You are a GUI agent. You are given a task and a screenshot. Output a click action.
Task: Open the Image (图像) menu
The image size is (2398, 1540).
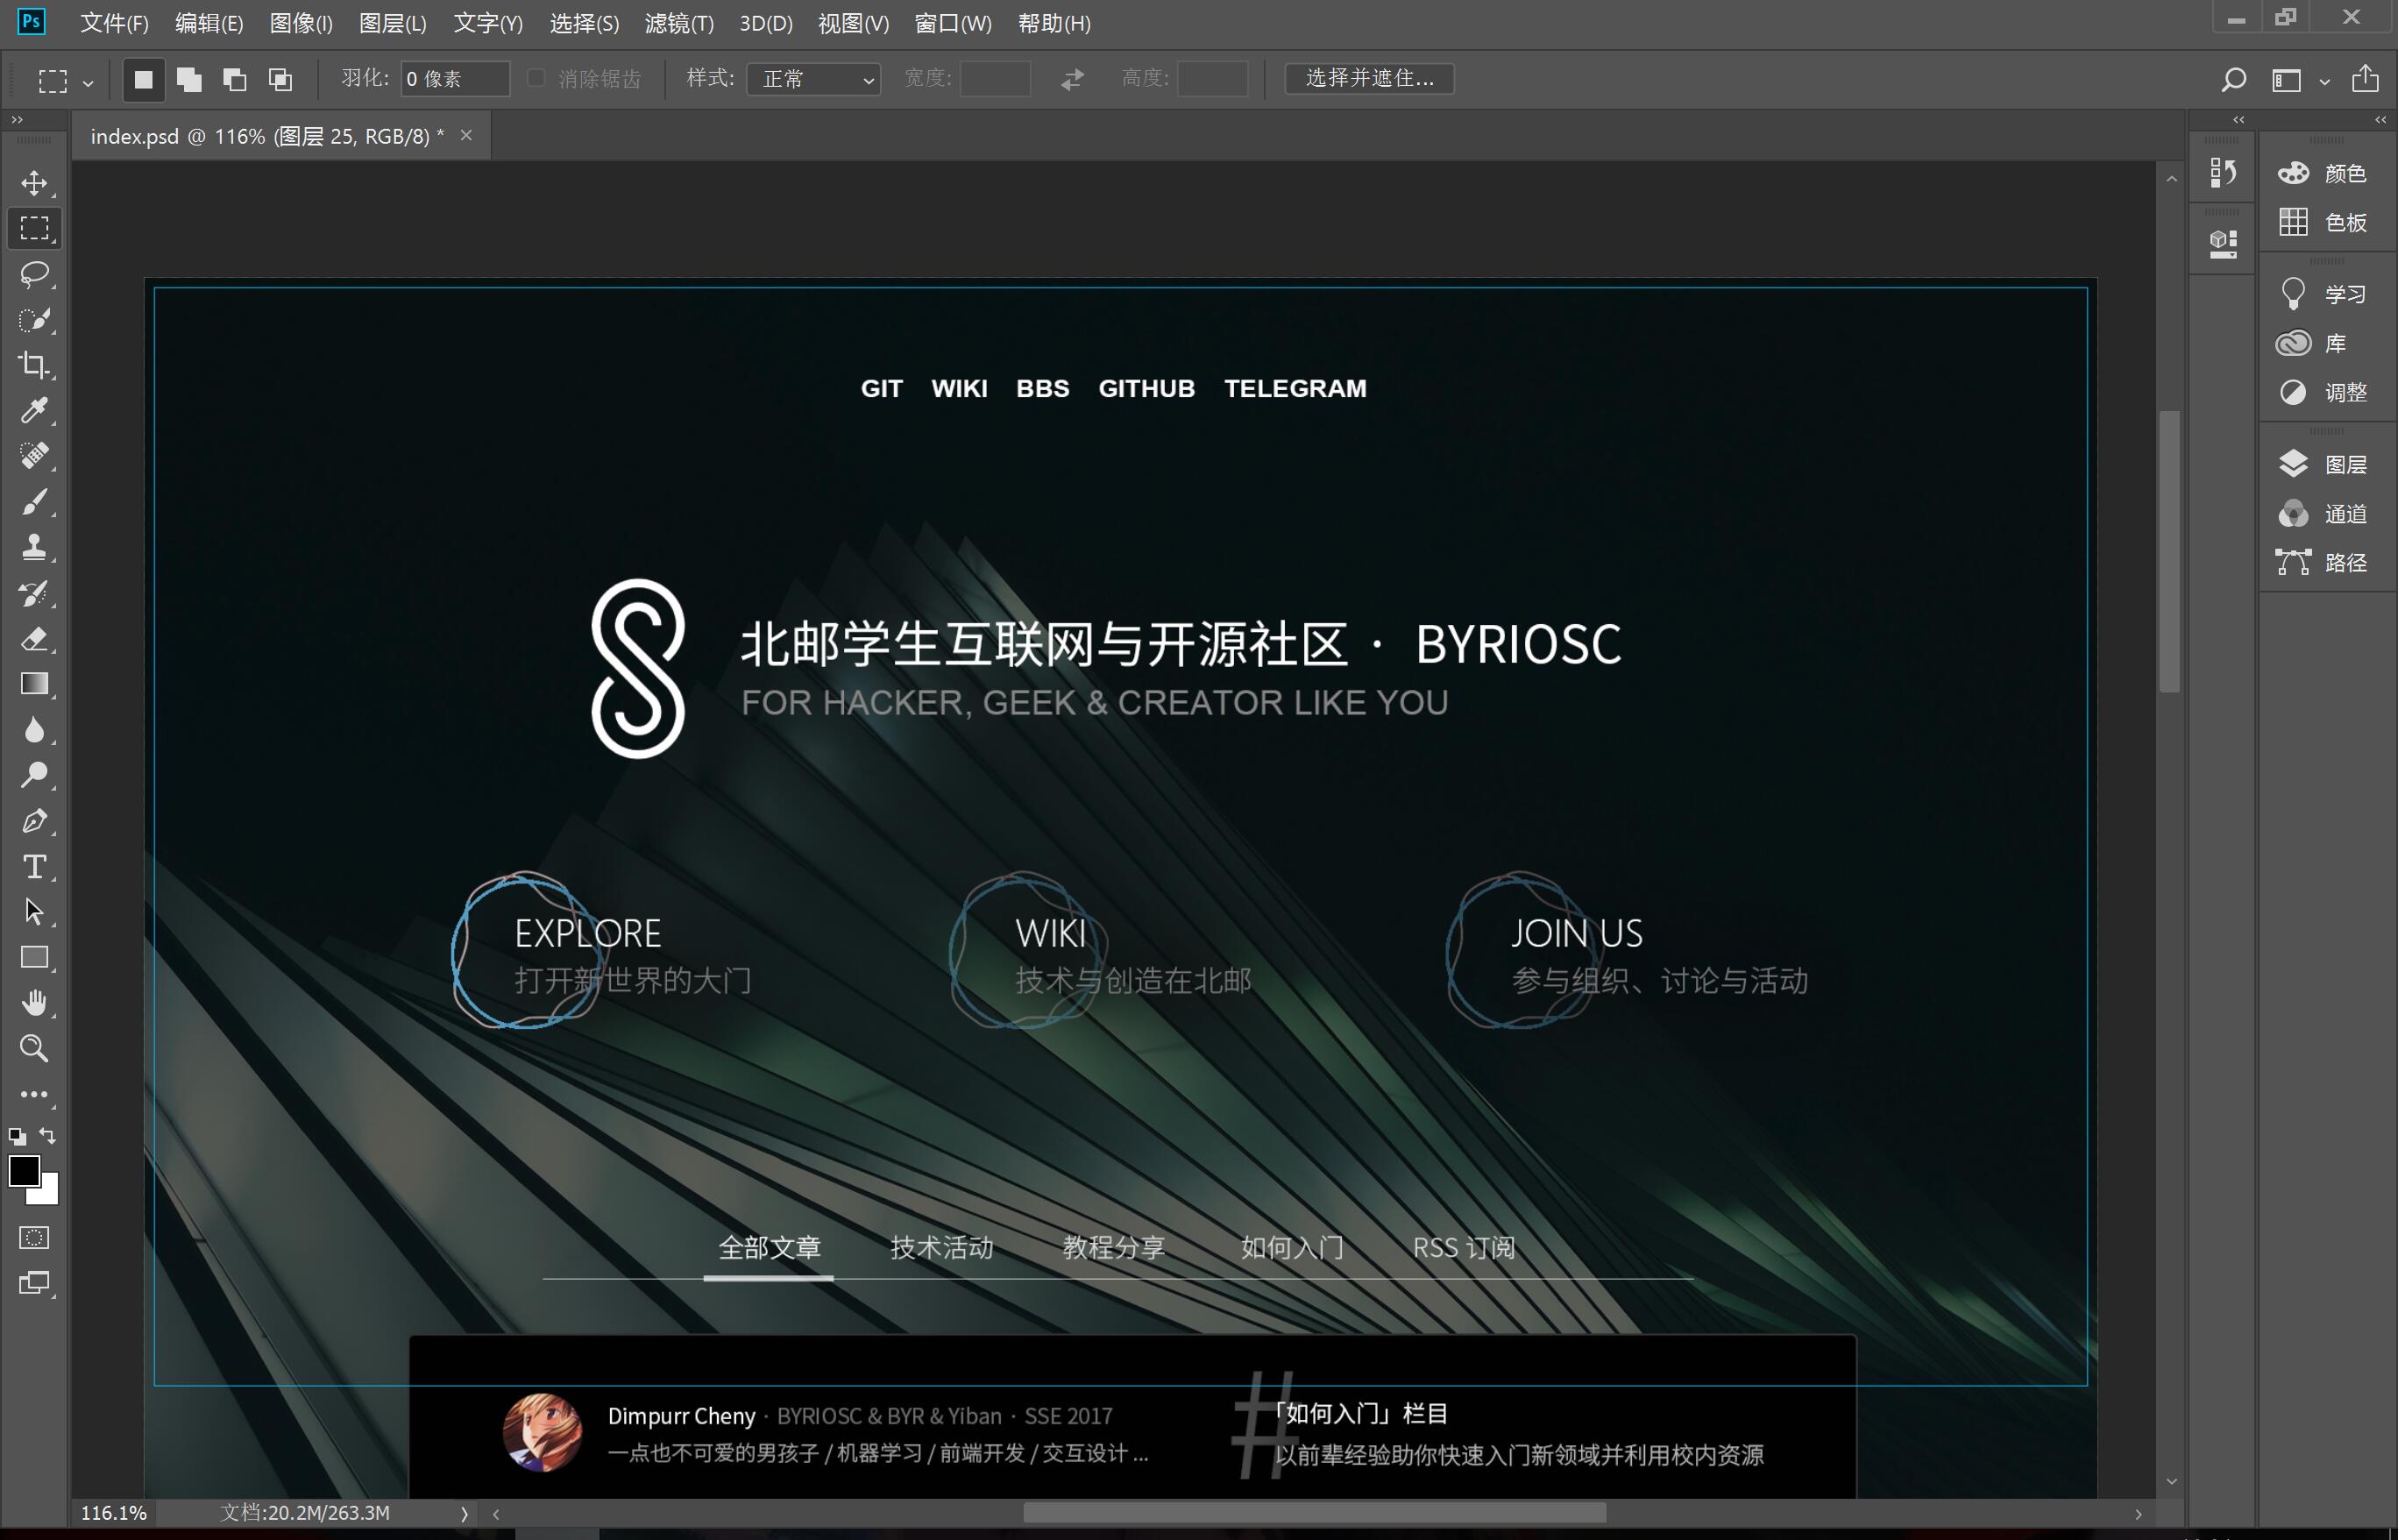(x=300, y=23)
